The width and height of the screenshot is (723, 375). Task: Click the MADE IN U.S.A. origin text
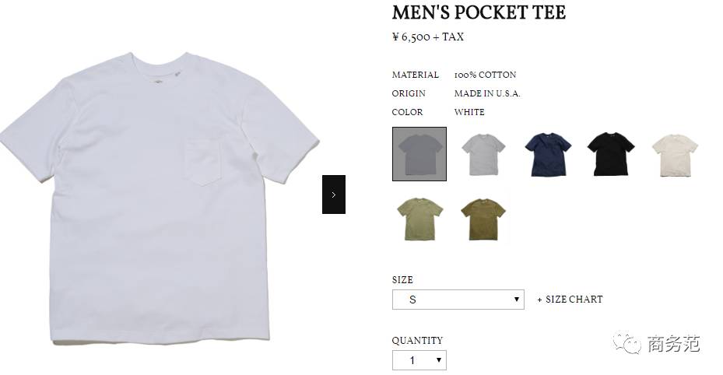487,93
